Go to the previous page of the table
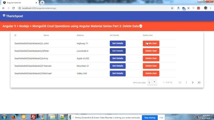 186,82
